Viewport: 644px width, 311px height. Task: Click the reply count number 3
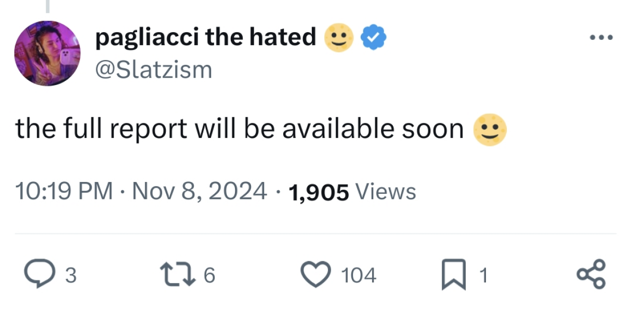coord(71,276)
